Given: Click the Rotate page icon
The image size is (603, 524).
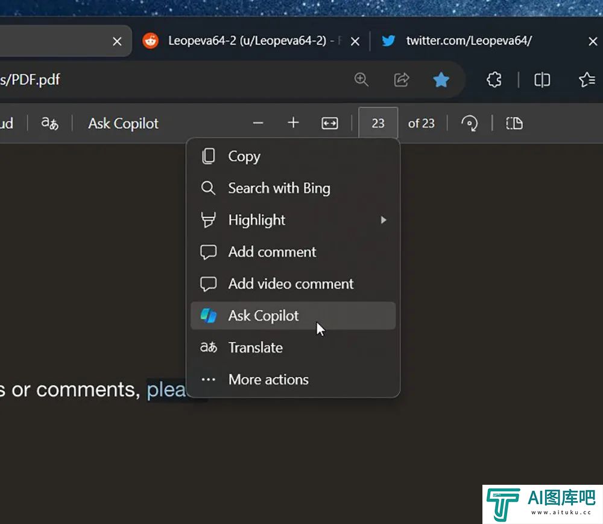Looking at the screenshot, I should [x=470, y=124].
